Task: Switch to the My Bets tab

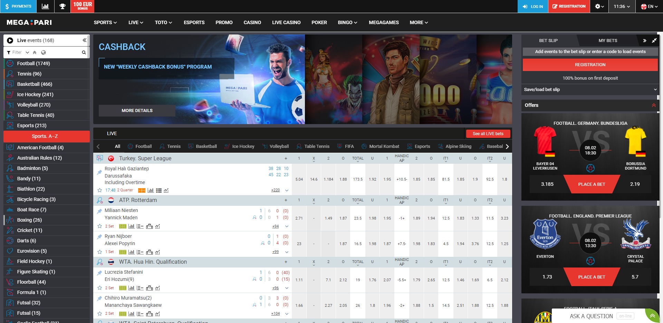Action: pos(608,40)
